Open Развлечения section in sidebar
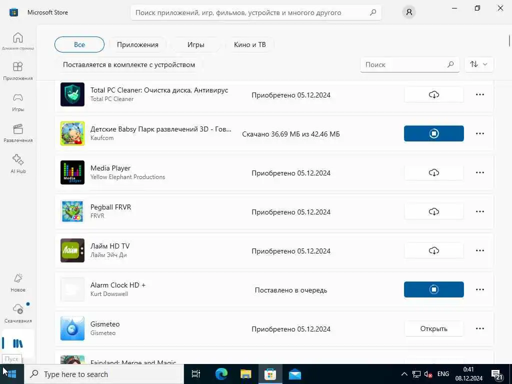512x384 pixels. tap(18, 133)
